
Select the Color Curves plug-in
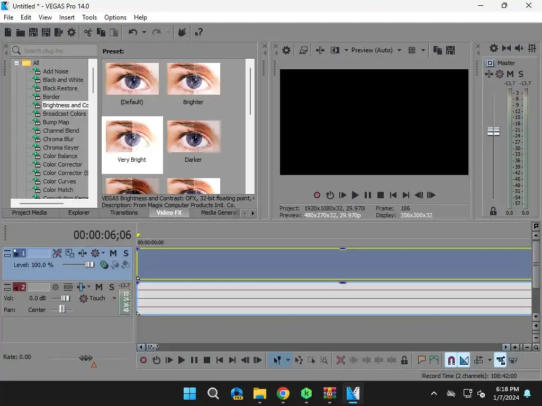(59, 181)
